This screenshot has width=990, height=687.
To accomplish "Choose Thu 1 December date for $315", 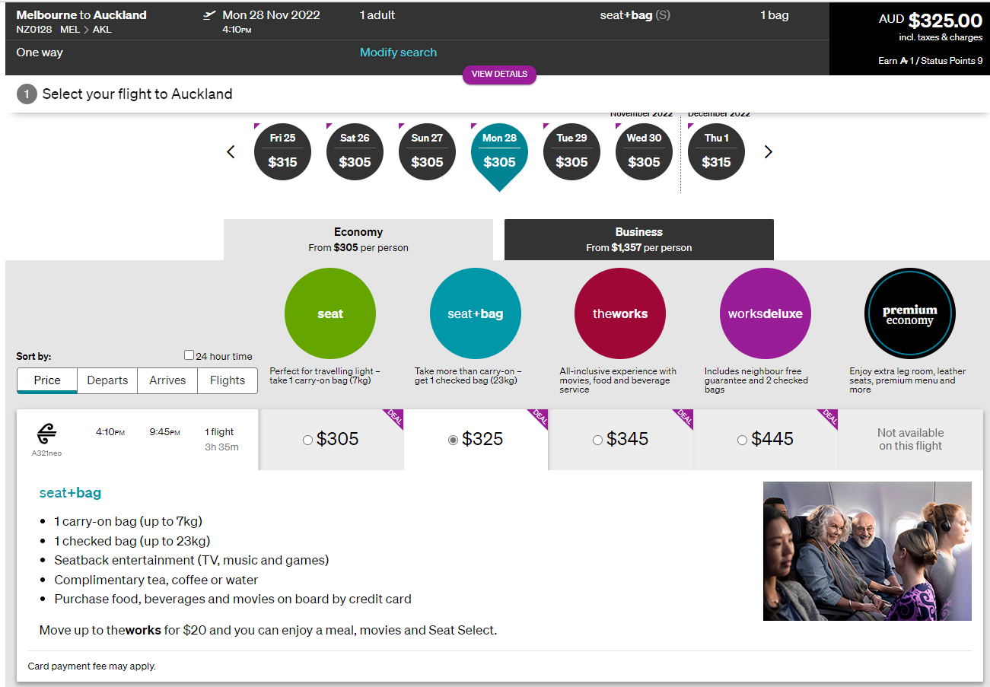I will coord(716,152).
